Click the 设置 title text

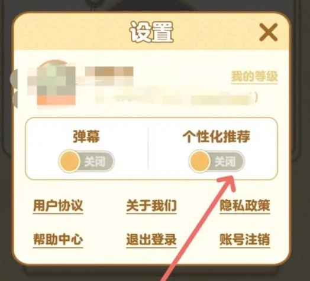coord(151,32)
